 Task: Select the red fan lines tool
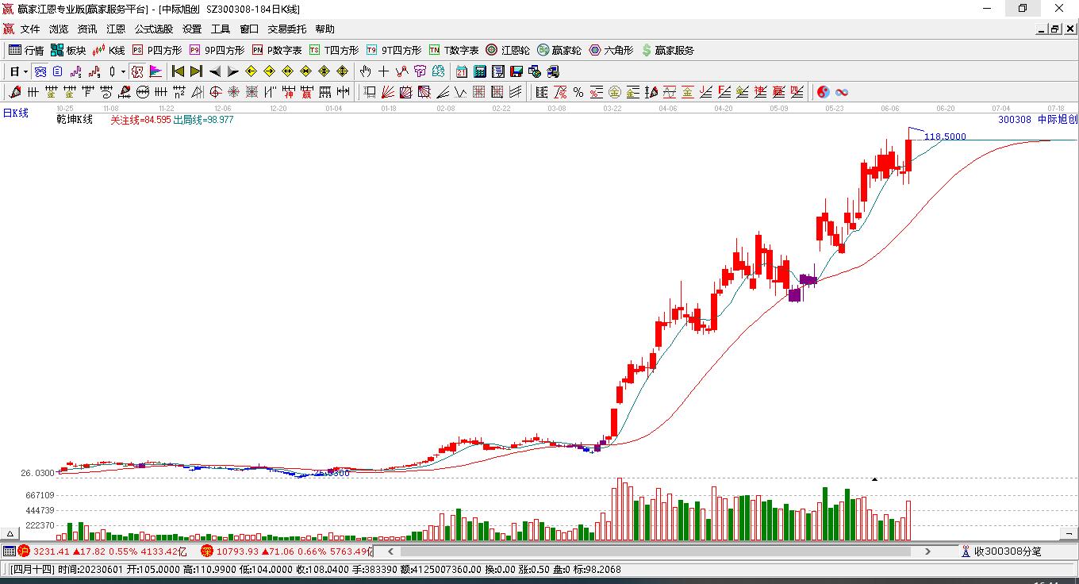(388, 92)
